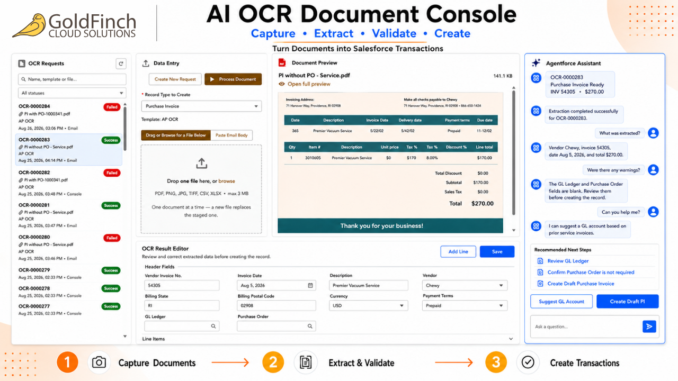Open the Currency dropdown showing USD
Screen dimensions: 678x381
[369, 305]
